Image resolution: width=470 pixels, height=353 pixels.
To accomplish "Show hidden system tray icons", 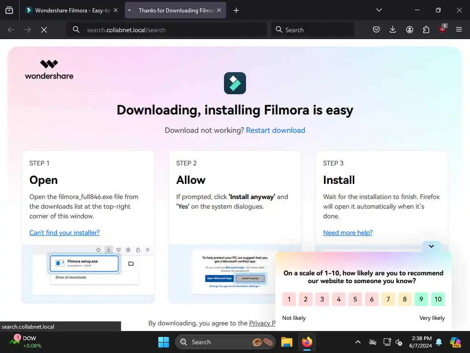I will click(x=358, y=342).
